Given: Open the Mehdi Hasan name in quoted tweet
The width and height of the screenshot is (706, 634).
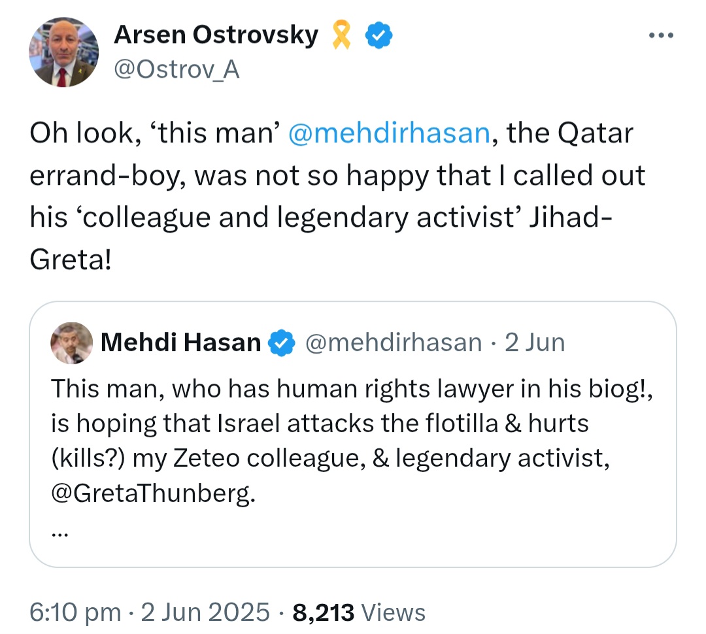Looking at the screenshot, I should coord(181,342).
